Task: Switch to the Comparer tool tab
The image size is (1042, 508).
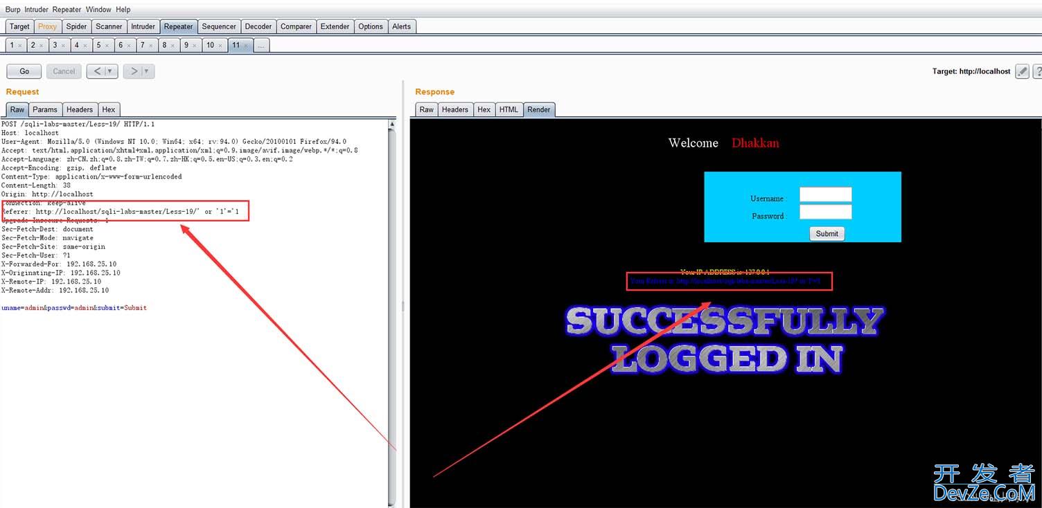Action: pos(296,26)
